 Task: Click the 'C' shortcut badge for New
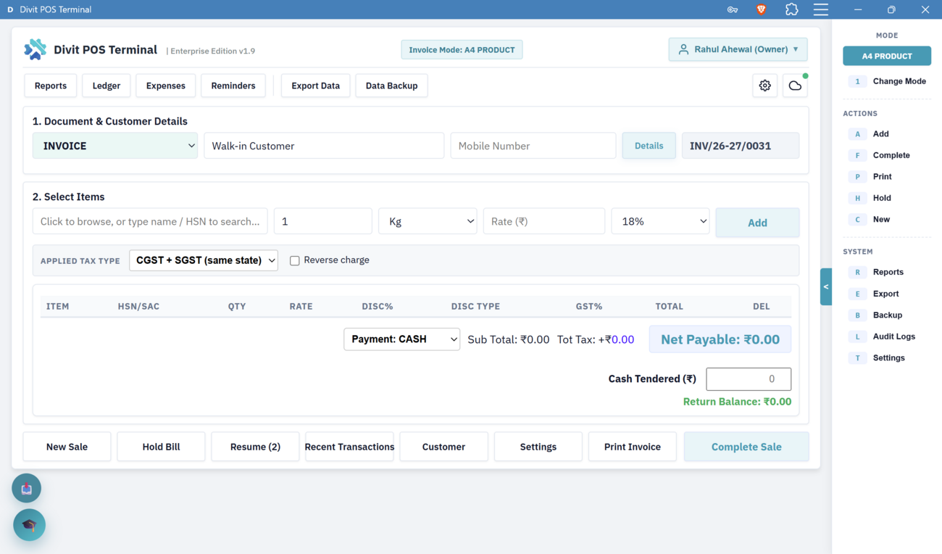coord(857,220)
